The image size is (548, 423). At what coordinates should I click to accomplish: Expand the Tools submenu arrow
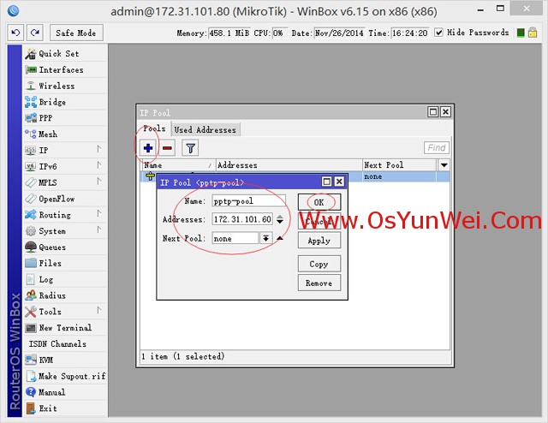pos(99,310)
